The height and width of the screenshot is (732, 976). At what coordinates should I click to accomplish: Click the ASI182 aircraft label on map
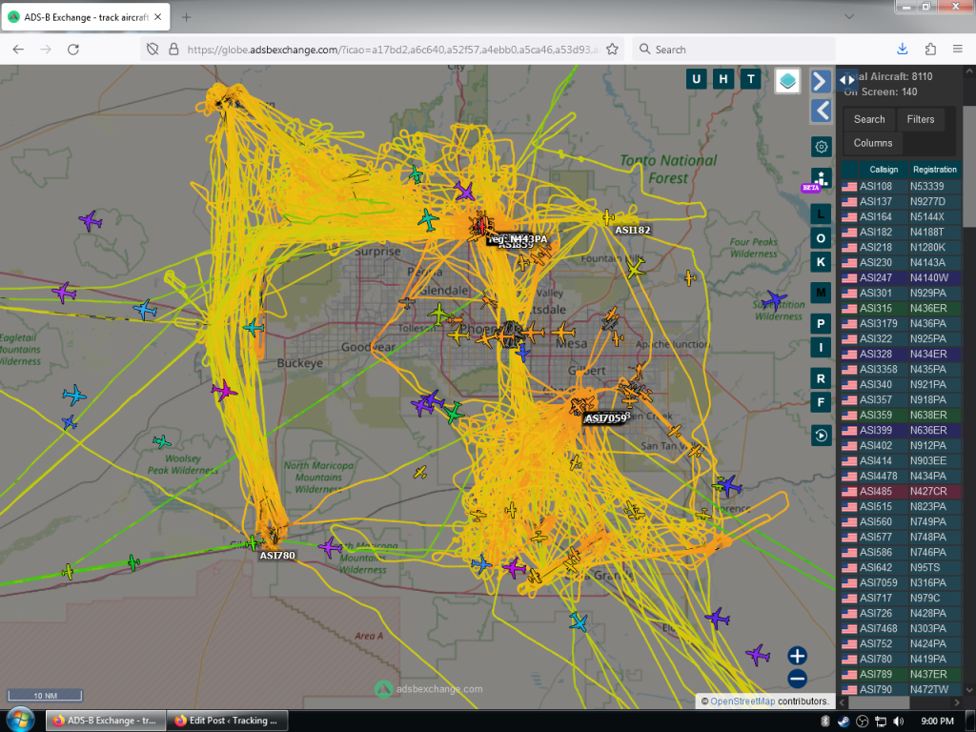pos(633,231)
